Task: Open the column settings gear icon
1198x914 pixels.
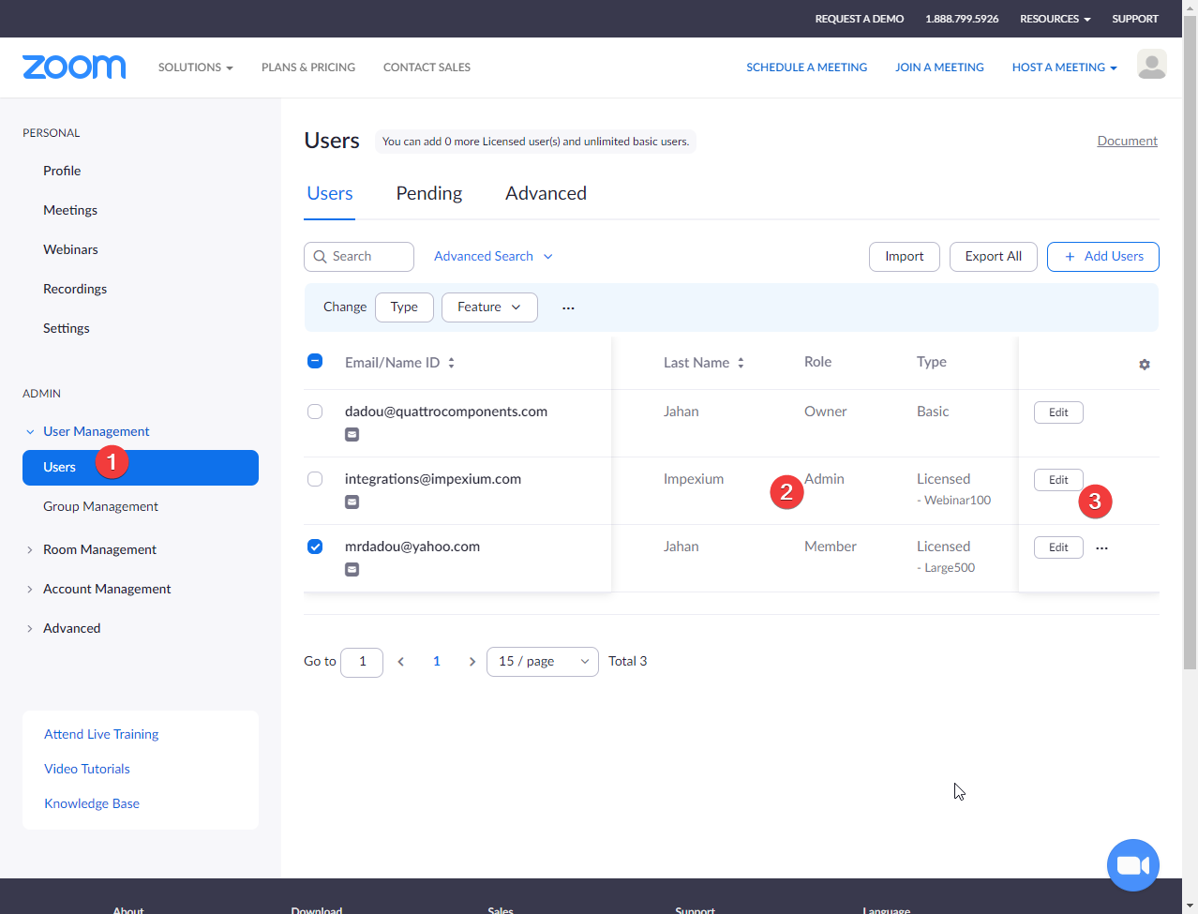Action: click(x=1145, y=364)
